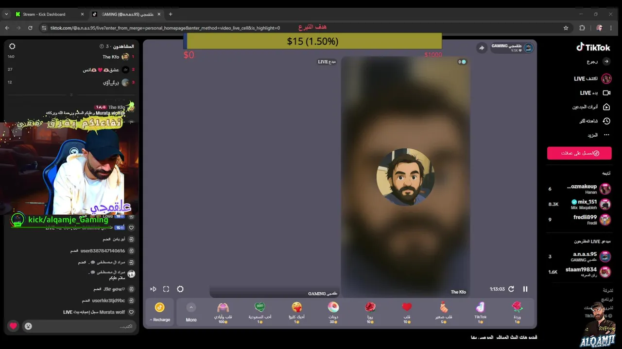
Task: Click the pink get coins button
Action: click(579, 153)
